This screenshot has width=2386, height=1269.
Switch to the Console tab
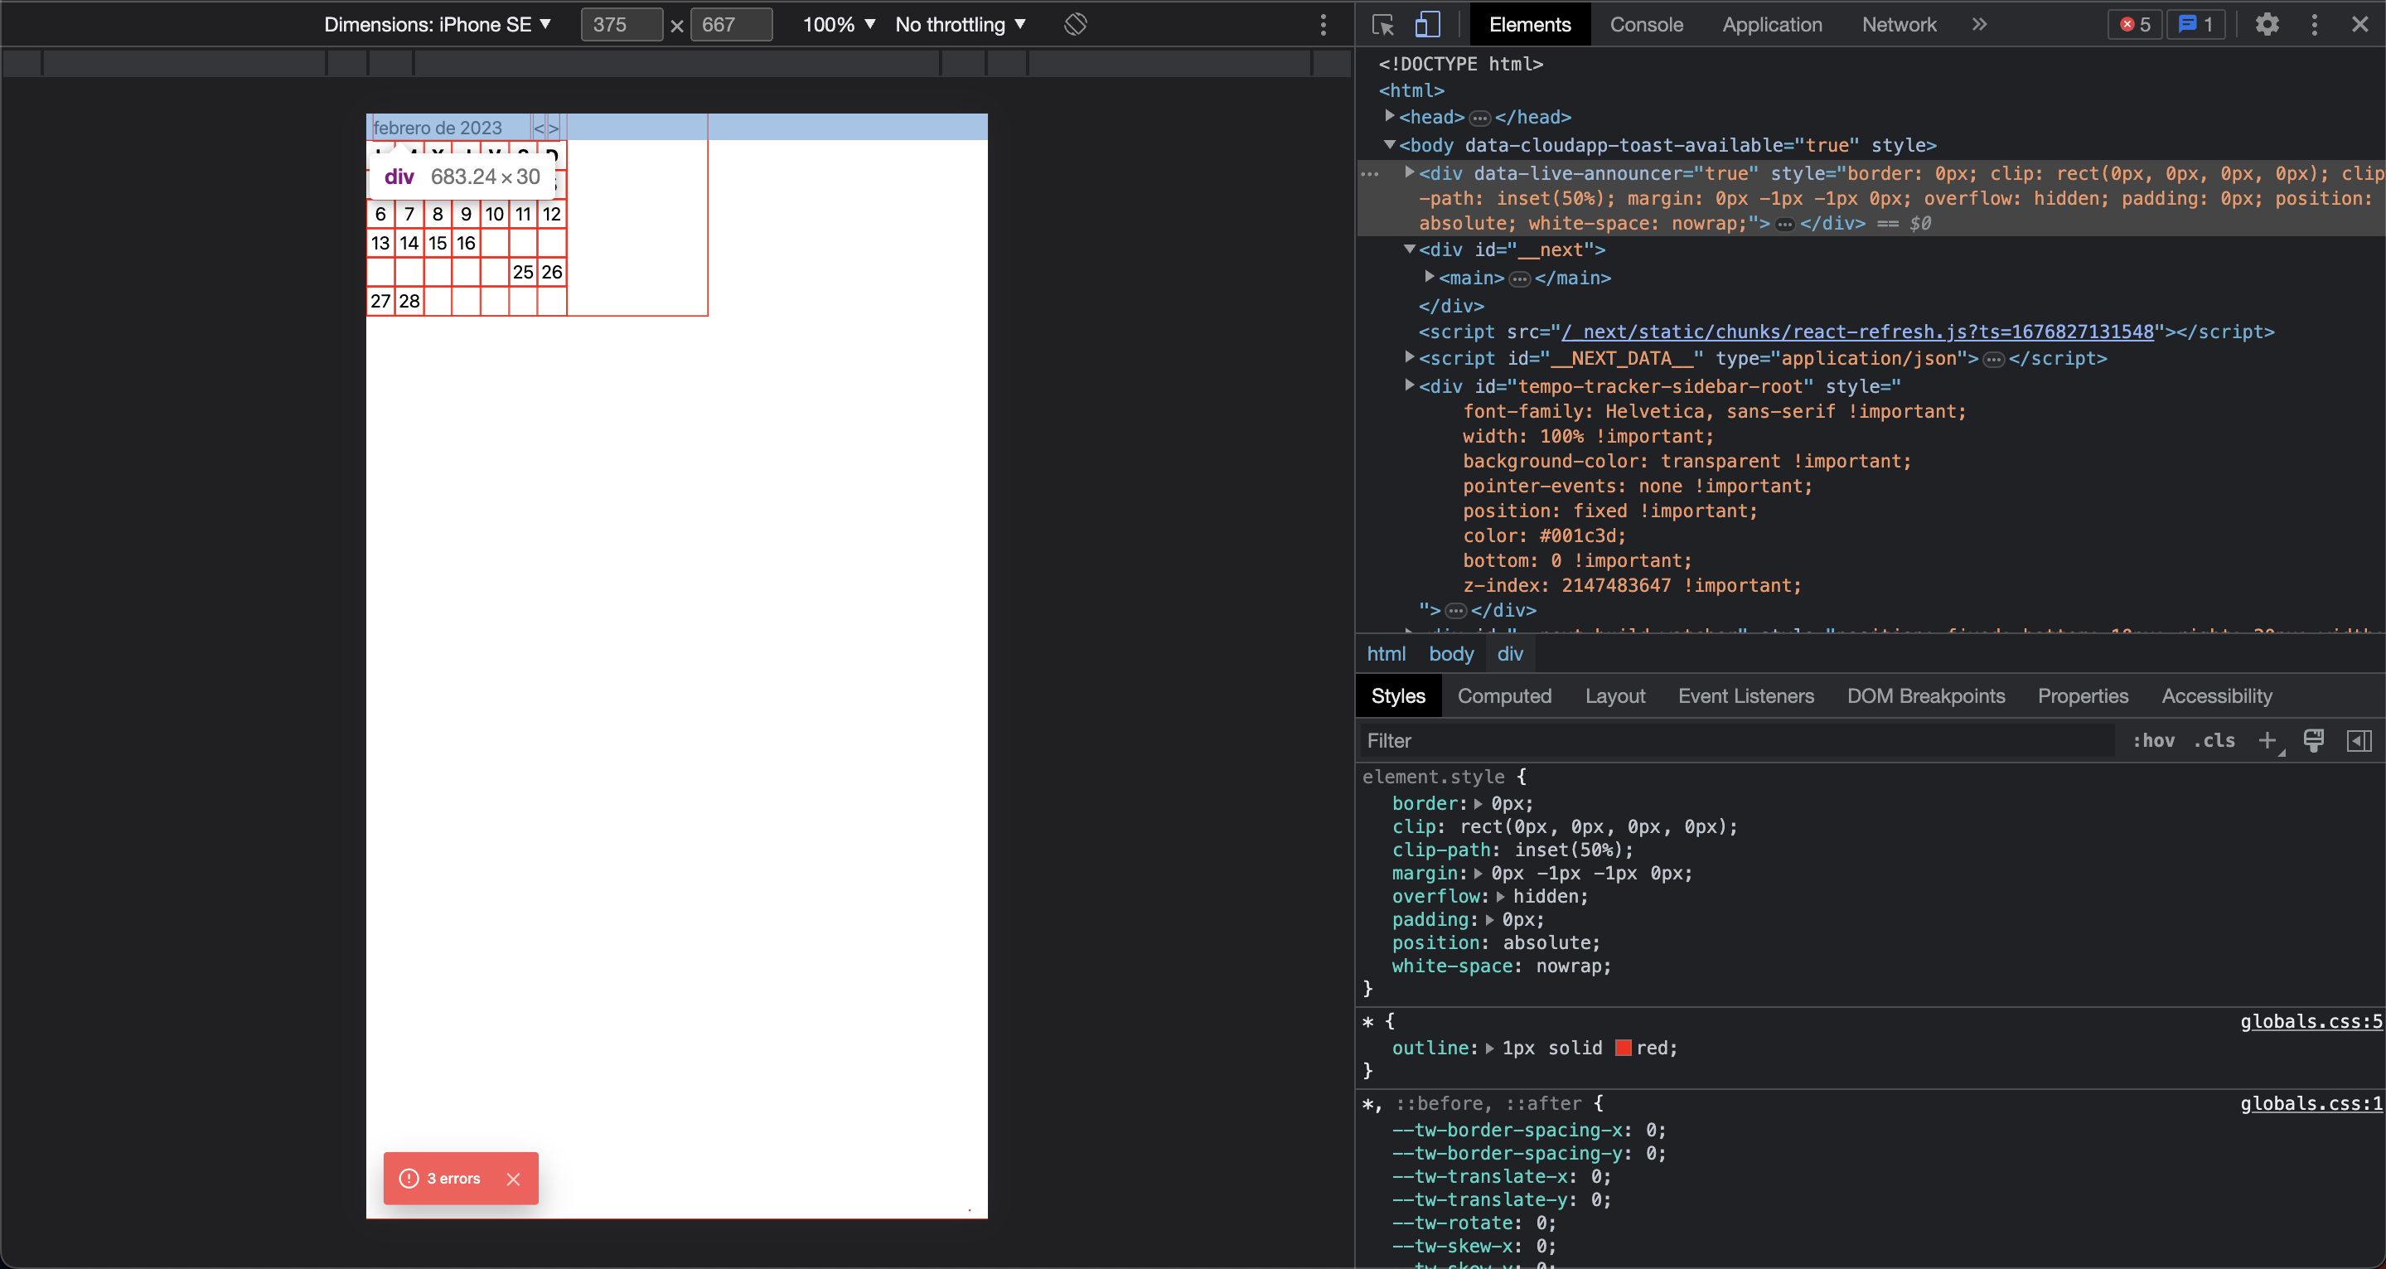tap(1646, 24)
